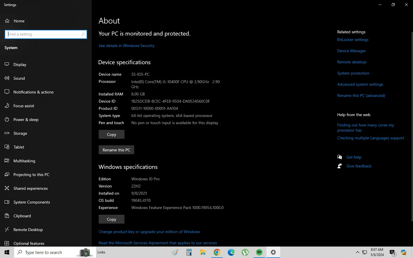The image size is (413, 258).
Task: Open File Explorer from taskbar
Action: 203,252
